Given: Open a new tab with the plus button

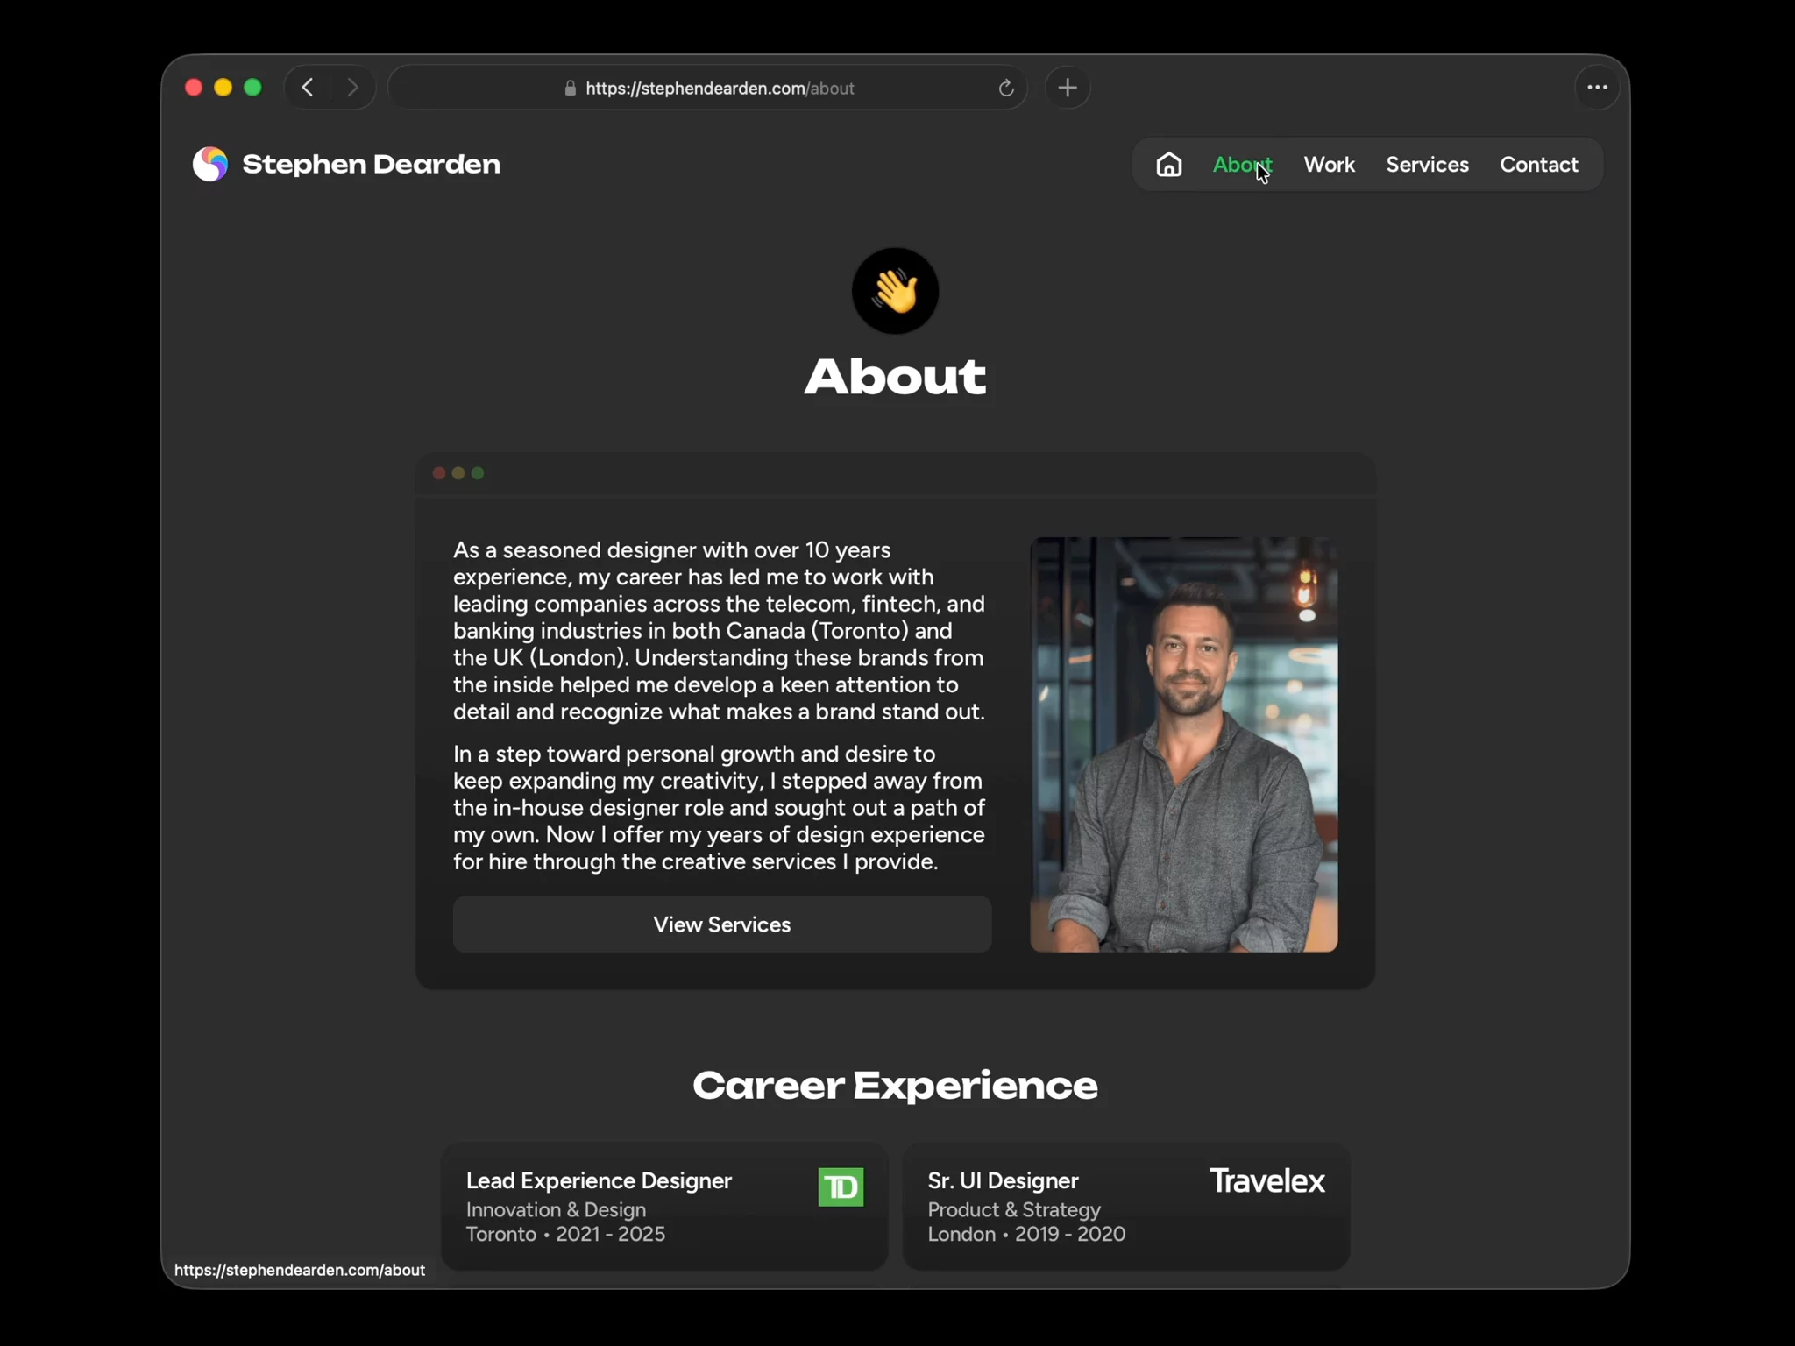Looking at the screenshot, I should [x=1068, y=88].
